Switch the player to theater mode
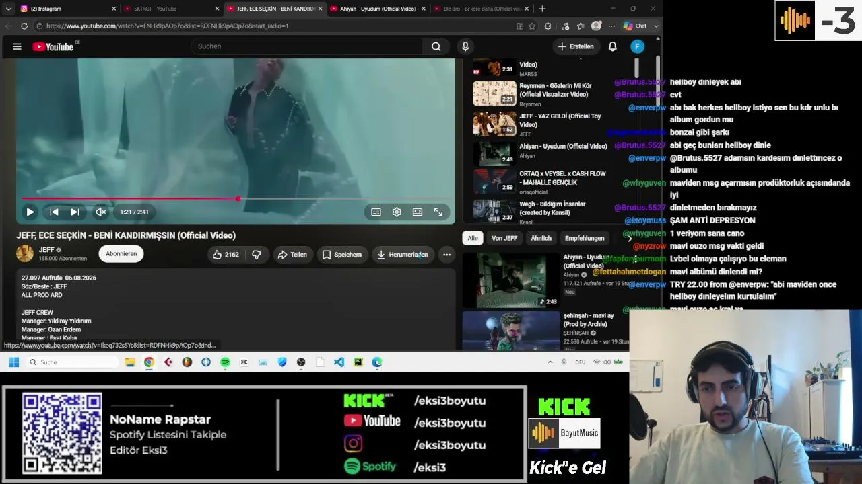 [418, 212]
